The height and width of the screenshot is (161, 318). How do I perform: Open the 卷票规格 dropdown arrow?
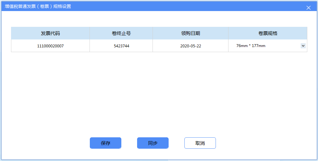click(x=303, y=46)
